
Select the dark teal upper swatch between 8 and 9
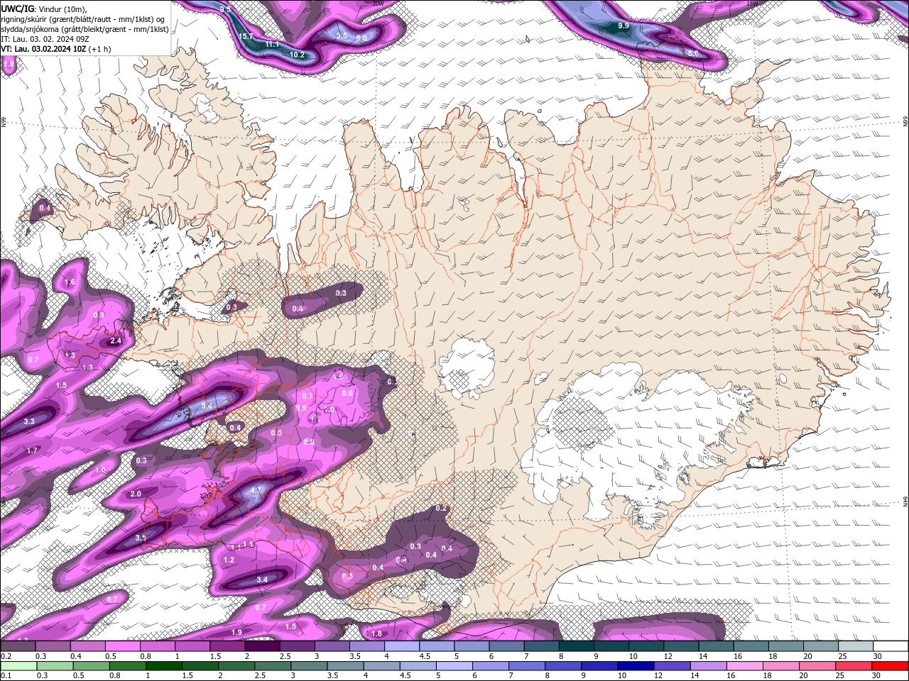point(577,646)
